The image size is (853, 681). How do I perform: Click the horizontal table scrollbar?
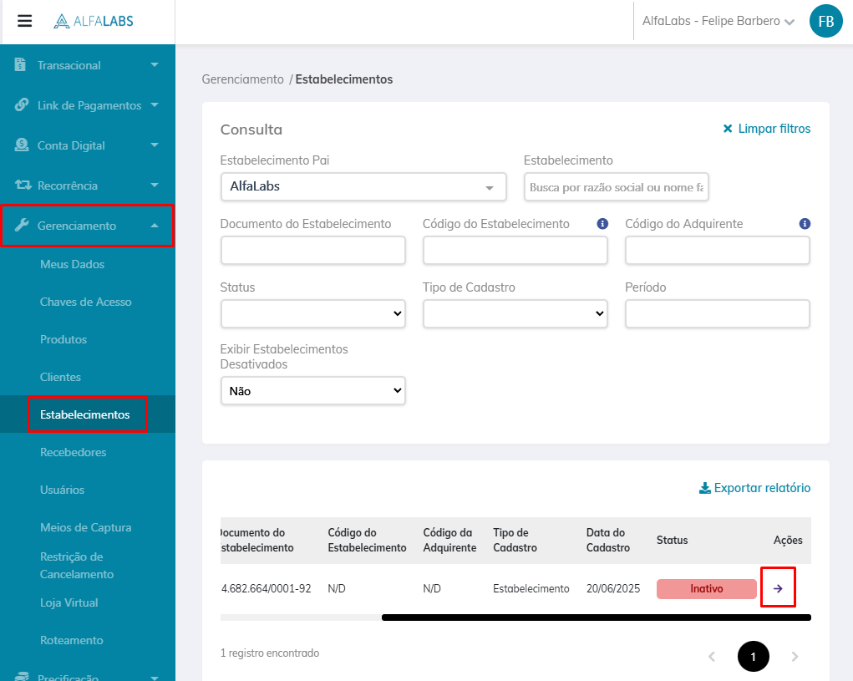coord(596,617)
